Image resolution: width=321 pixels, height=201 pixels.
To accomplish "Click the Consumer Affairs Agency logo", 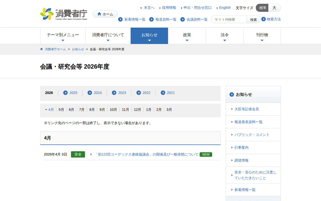I will pyautogui.click(x=64, y=14).
